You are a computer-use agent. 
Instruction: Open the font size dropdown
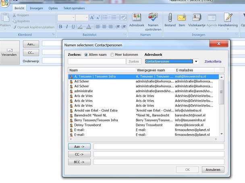87,17
